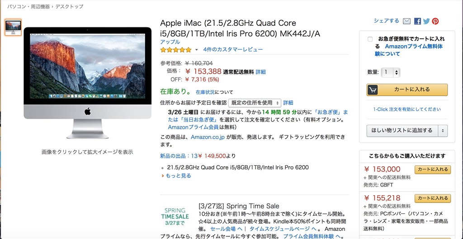Click the orange カートに入れる button
This screenshot has height=239, width=463.
coord(407,89)
